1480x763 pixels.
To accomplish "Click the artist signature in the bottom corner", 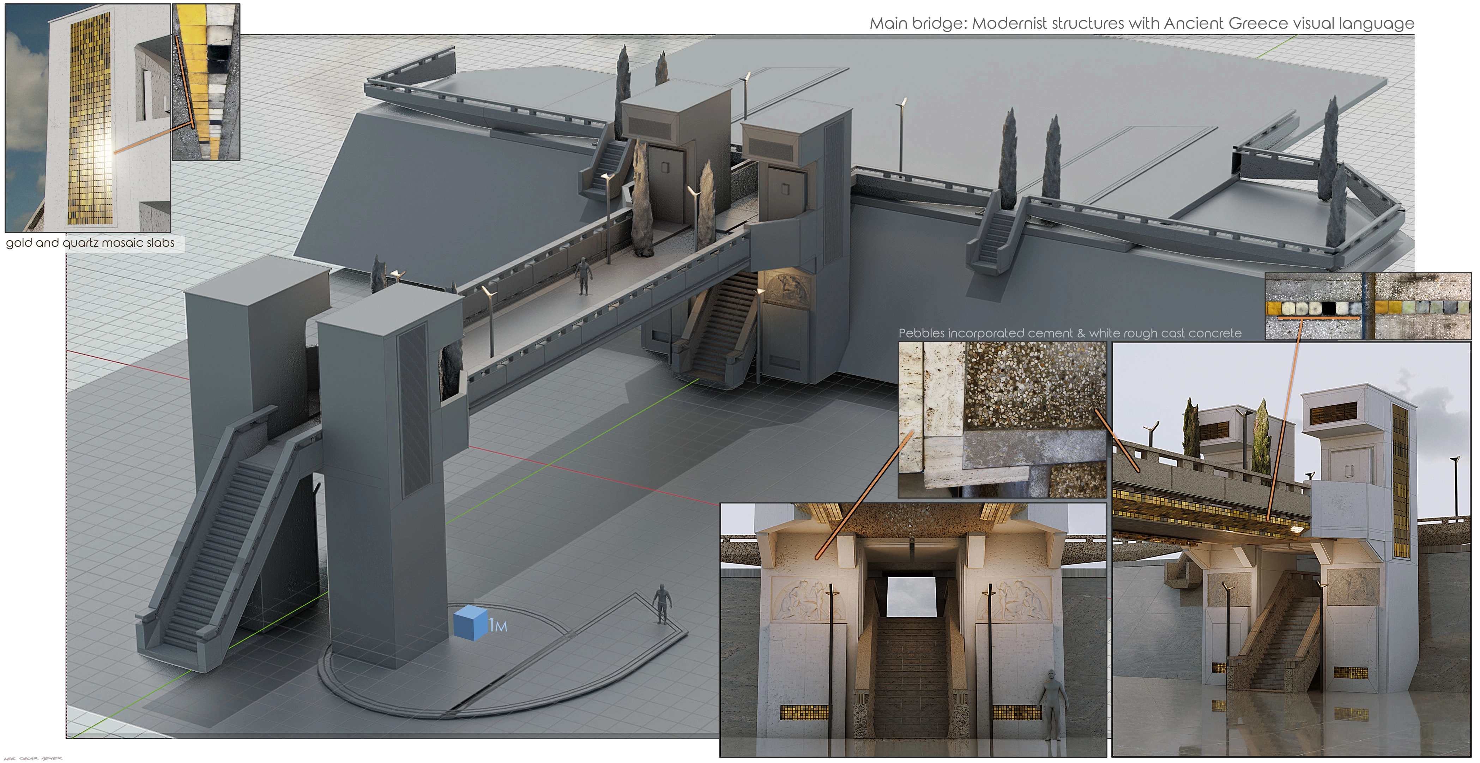I will click(33, 758).
